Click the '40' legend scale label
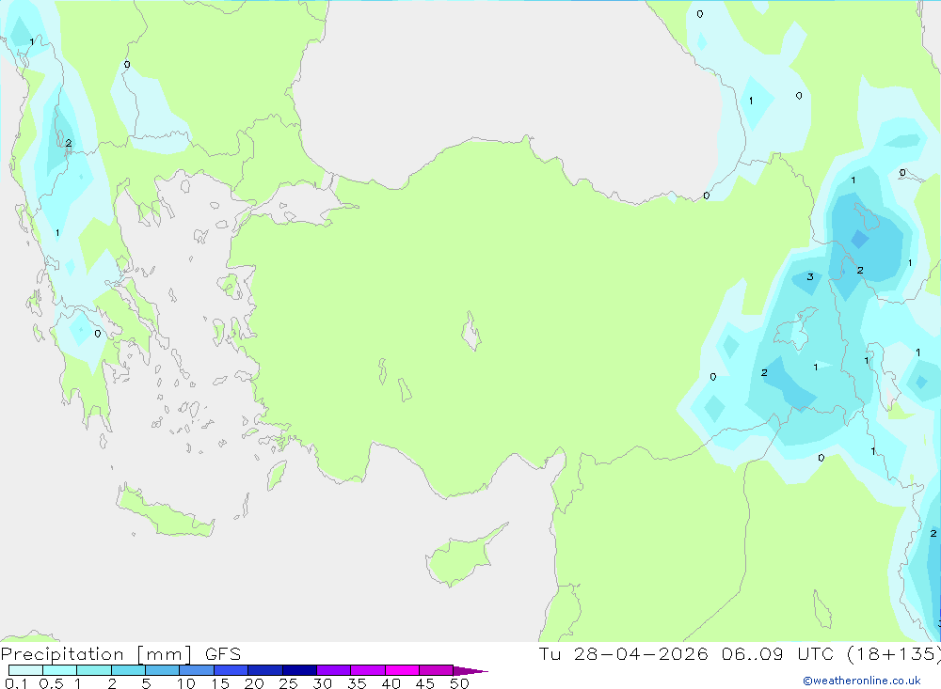Viewport: 941px width, 689px height. [391, 683]
